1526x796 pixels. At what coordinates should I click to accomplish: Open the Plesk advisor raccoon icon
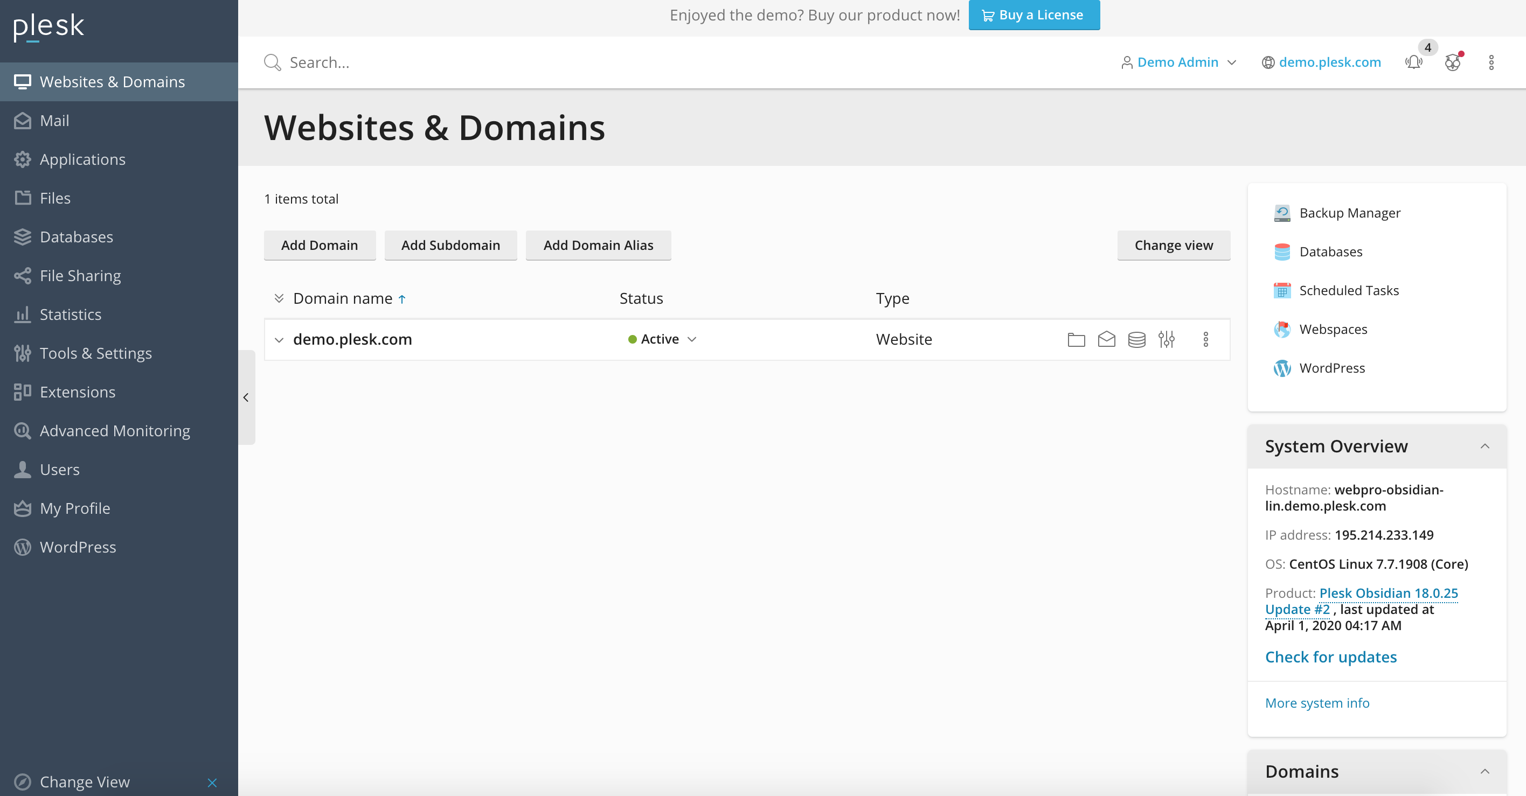click(x=1453, y=62)
